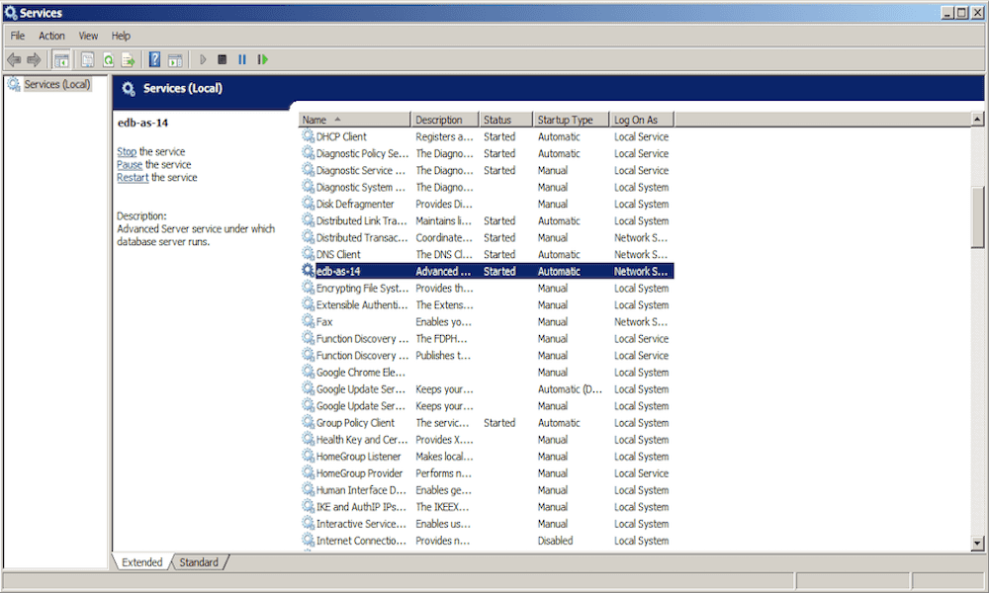Switch to the Standard tab
989x593 pixels.
199,561
